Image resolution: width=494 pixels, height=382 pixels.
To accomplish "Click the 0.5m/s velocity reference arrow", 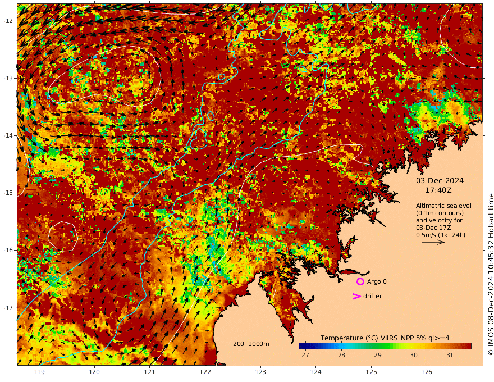I will [x=433, y=242].
